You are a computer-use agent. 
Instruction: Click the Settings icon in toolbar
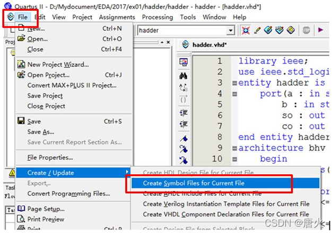tap(246, 30)
